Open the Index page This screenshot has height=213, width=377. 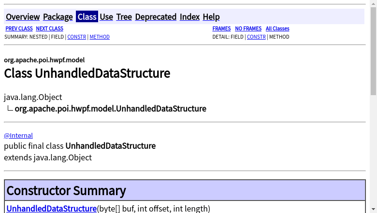coord(189,17)
